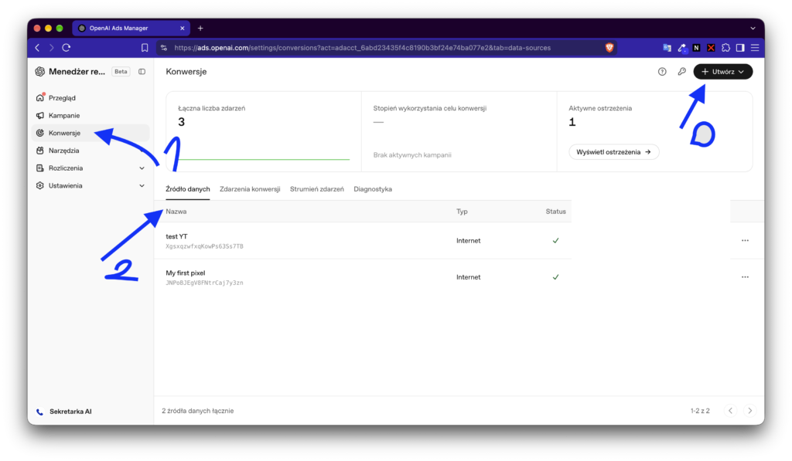This screenshot has width=792, height=461.
Task: Click the address bar URL
Action: pos(362,48)
